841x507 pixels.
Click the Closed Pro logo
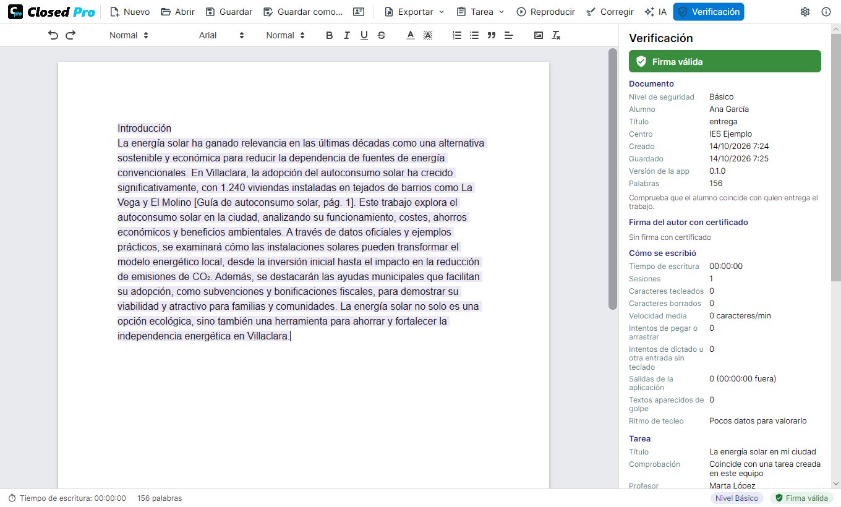51,12
